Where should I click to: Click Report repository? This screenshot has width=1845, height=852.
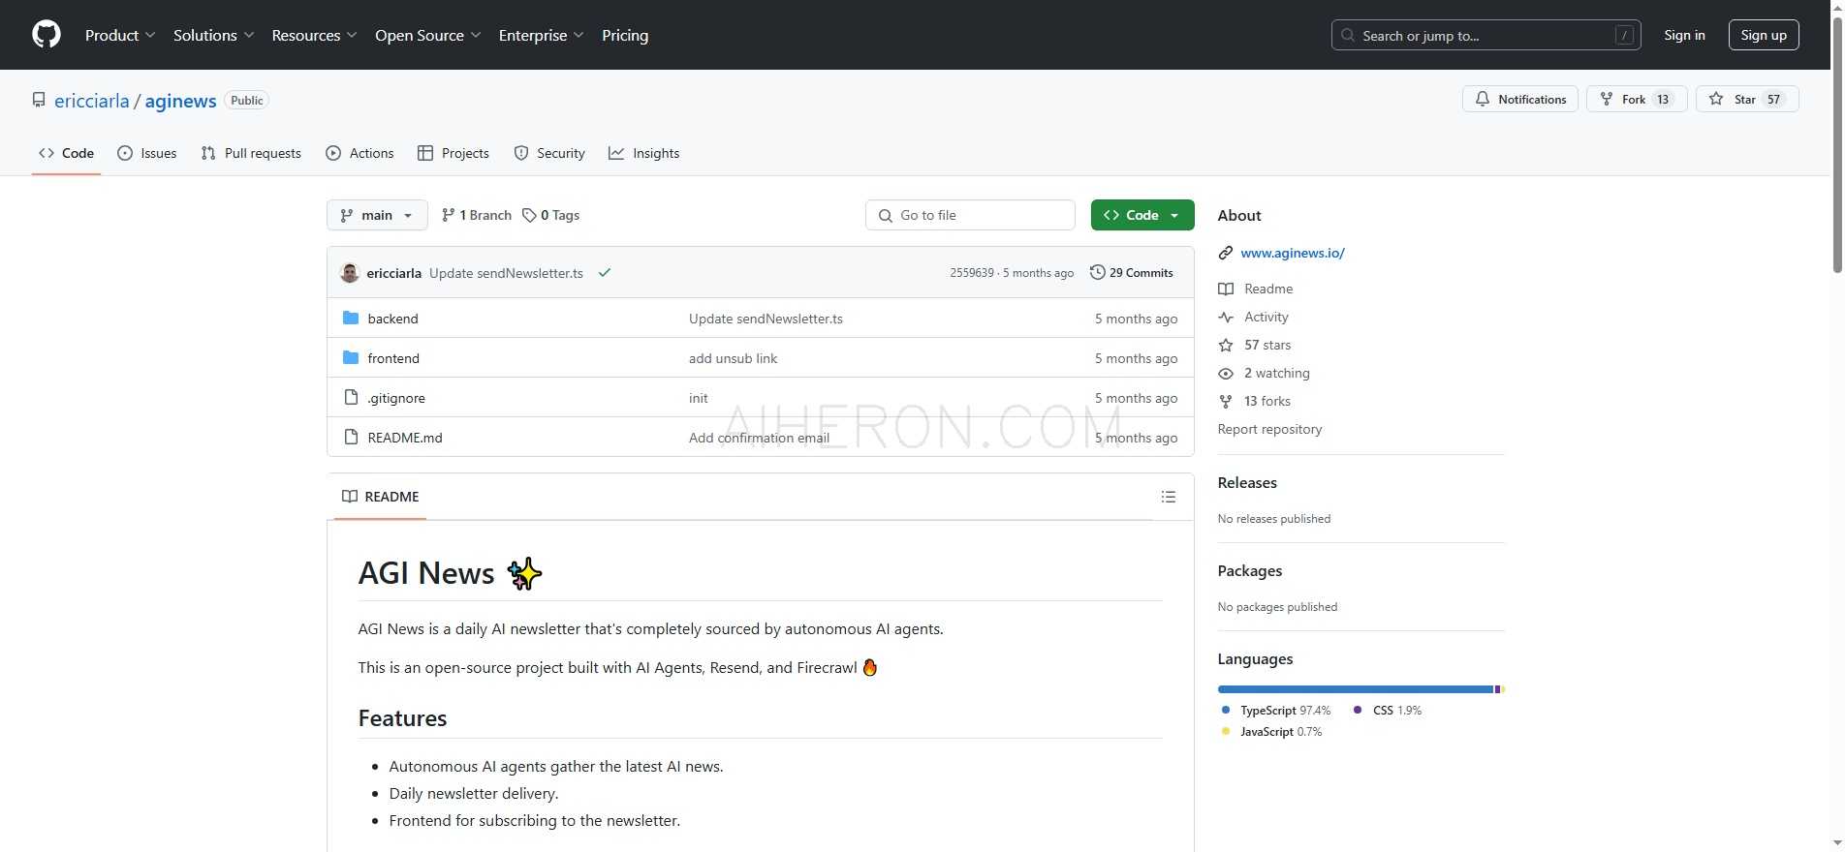(x=1269, y=429)
